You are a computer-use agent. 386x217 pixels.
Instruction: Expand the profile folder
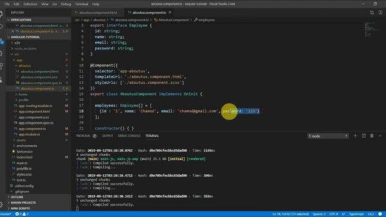click(24, 100)
